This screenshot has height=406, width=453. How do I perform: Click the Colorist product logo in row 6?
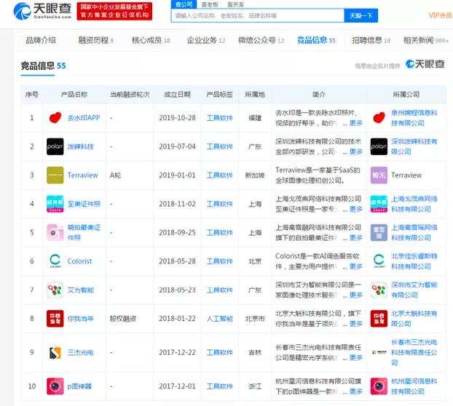55,260
